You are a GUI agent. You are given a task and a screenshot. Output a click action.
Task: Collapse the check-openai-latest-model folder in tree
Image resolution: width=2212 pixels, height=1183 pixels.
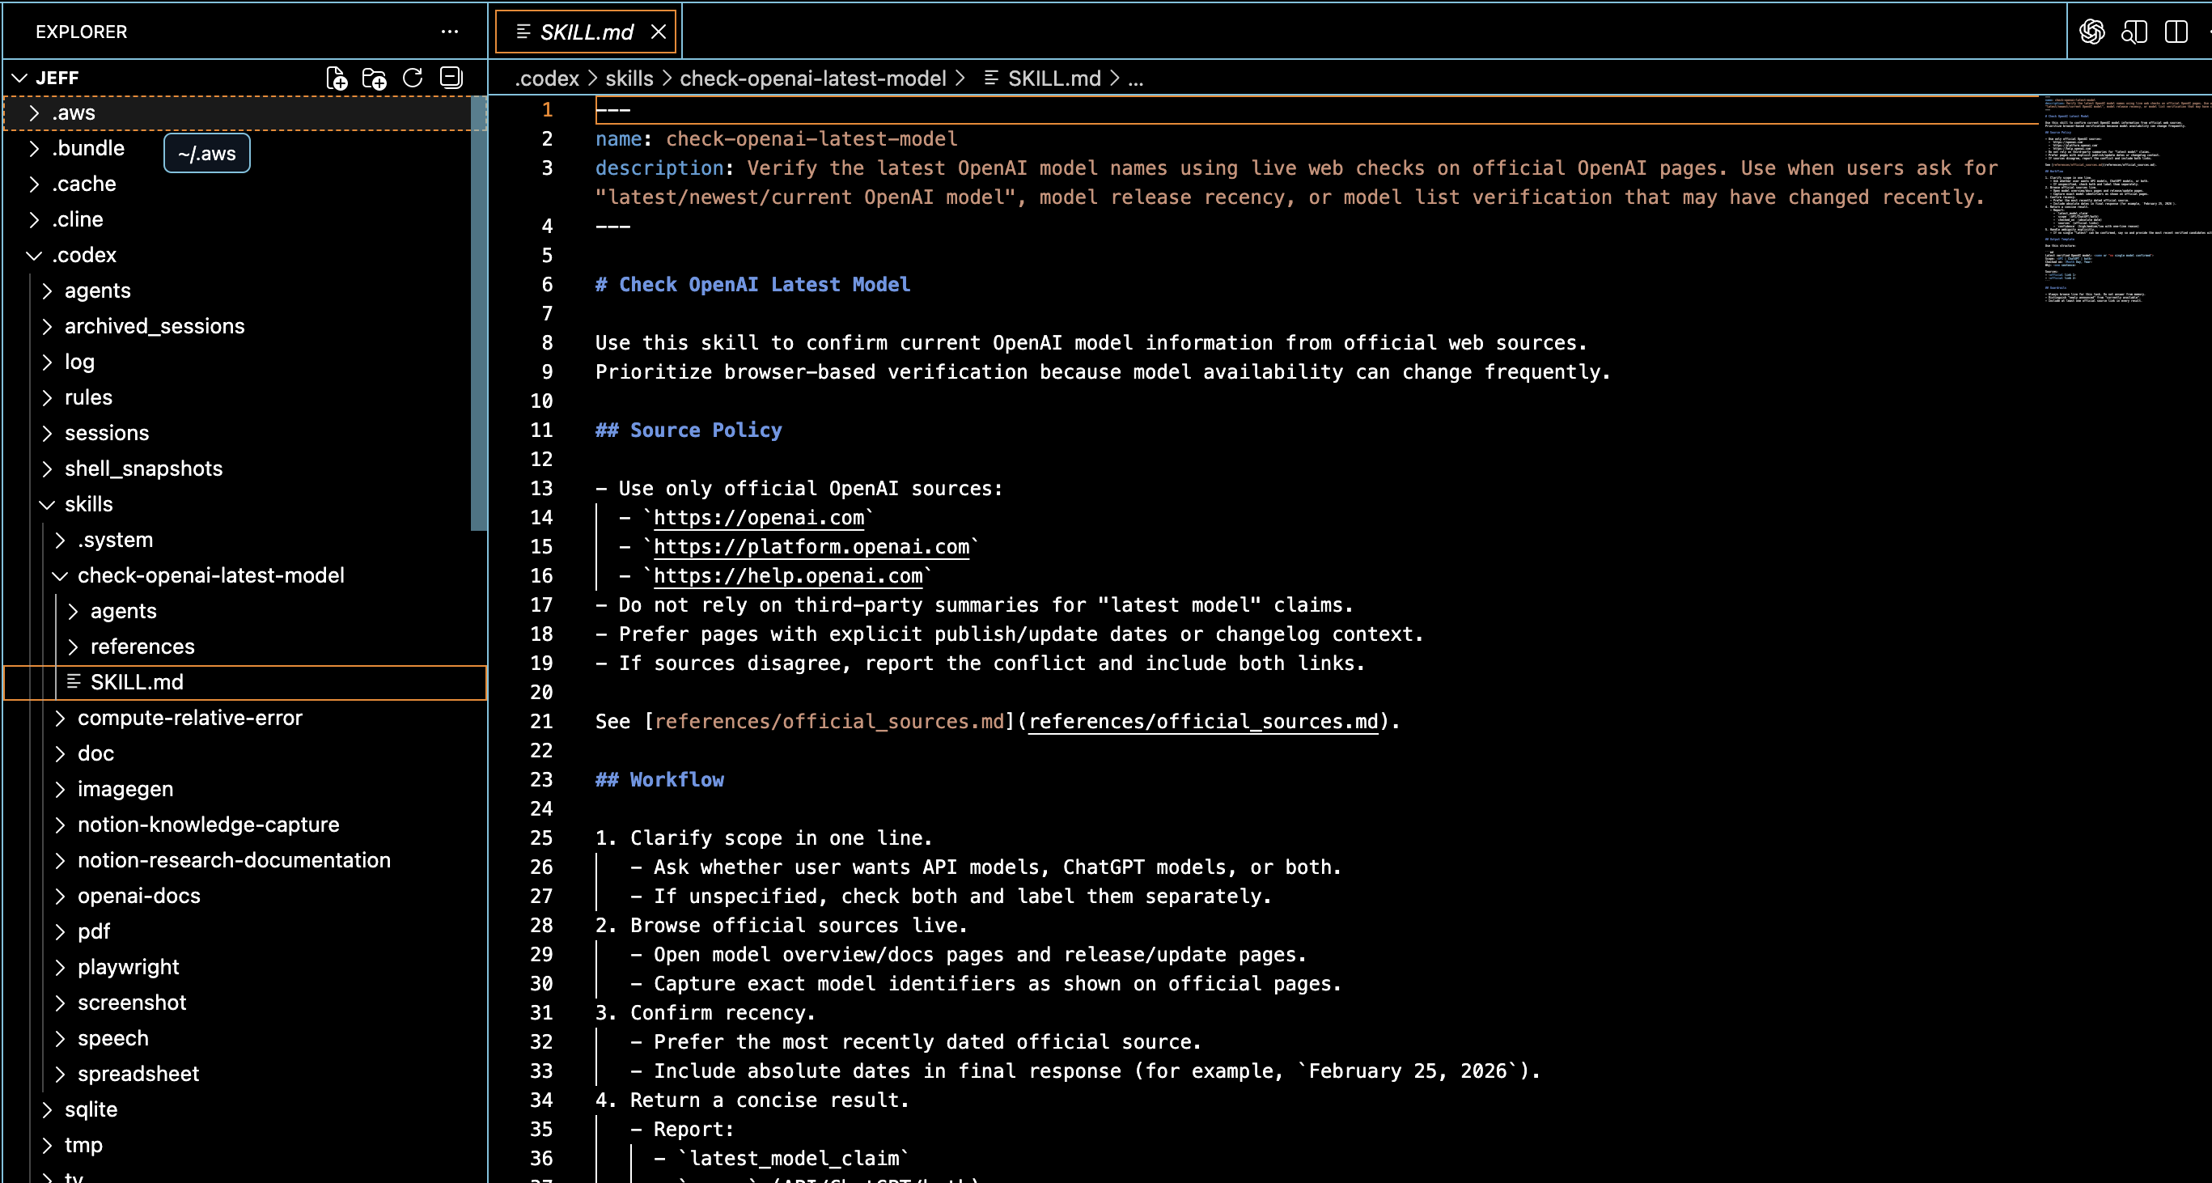coord(246,576)
